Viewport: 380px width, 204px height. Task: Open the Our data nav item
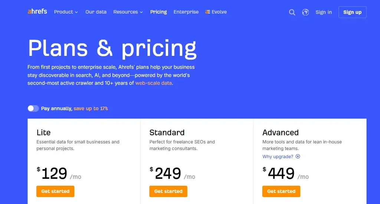coord(96,12)
